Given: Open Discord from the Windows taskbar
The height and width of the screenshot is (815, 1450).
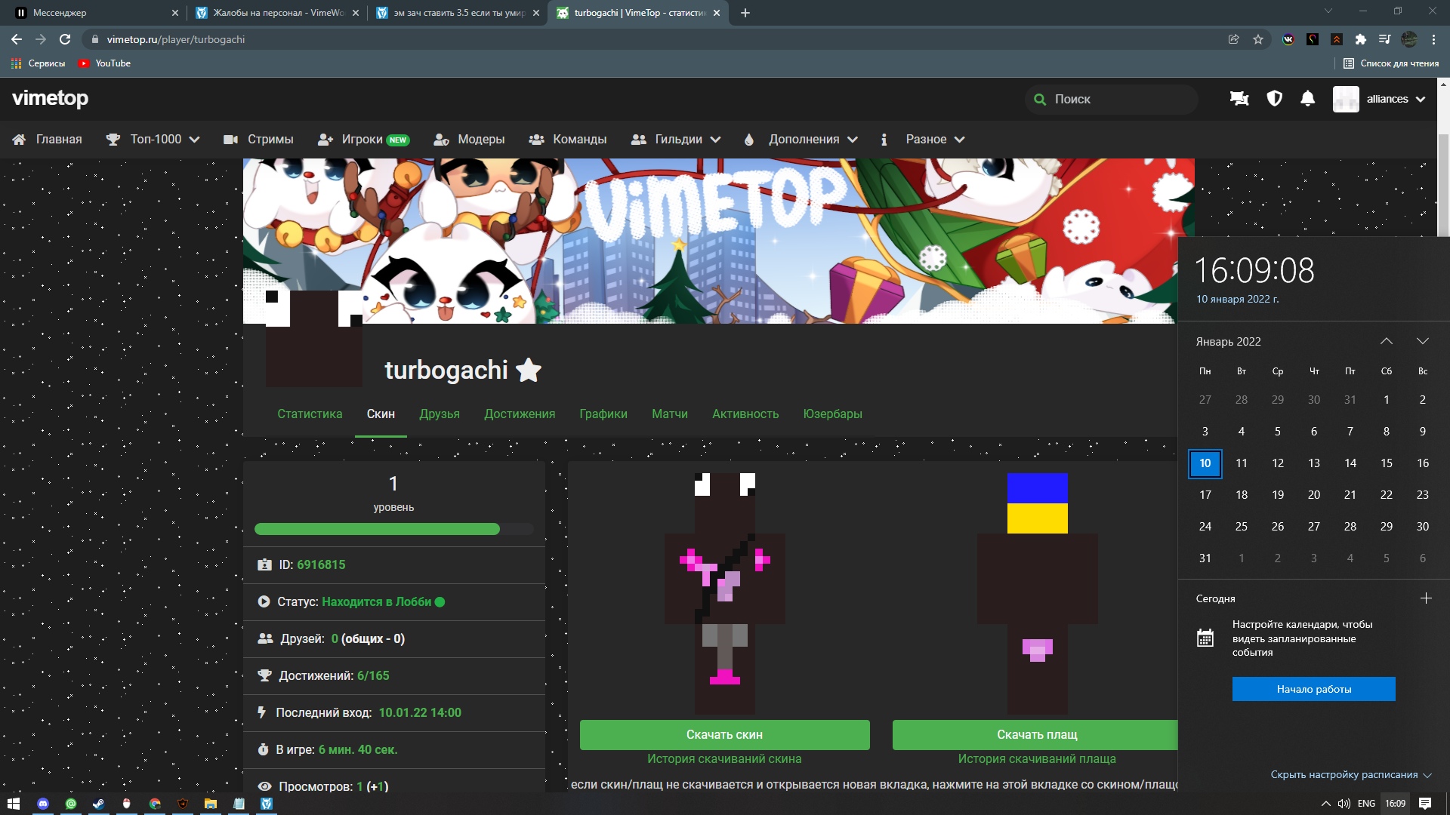Looking at the screenshot, I should (x=43, y=804).
